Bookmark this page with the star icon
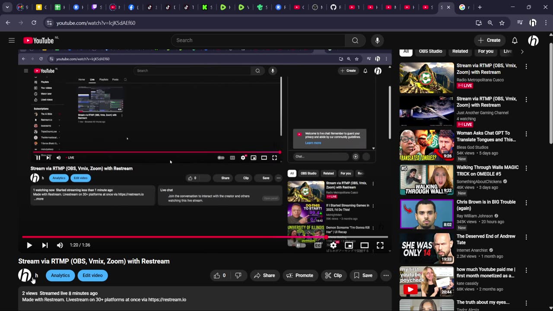Screen dimensions: 553x311 click(x=502, y=23)
